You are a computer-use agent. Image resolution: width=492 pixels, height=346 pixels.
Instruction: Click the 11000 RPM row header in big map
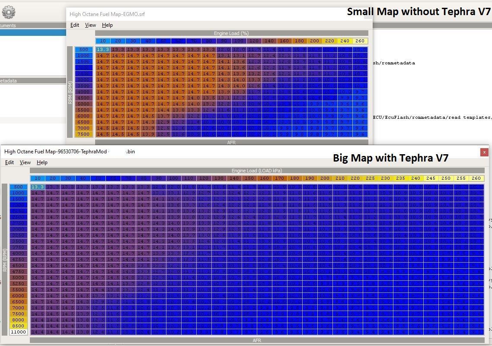pos(18,332)
